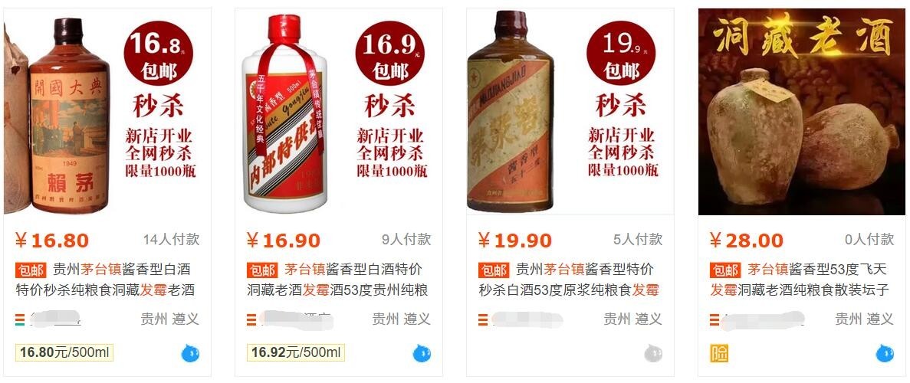
Task: Click the blue Wangwang chat icon on ¥16.90 listing
Action: (422, 353)
